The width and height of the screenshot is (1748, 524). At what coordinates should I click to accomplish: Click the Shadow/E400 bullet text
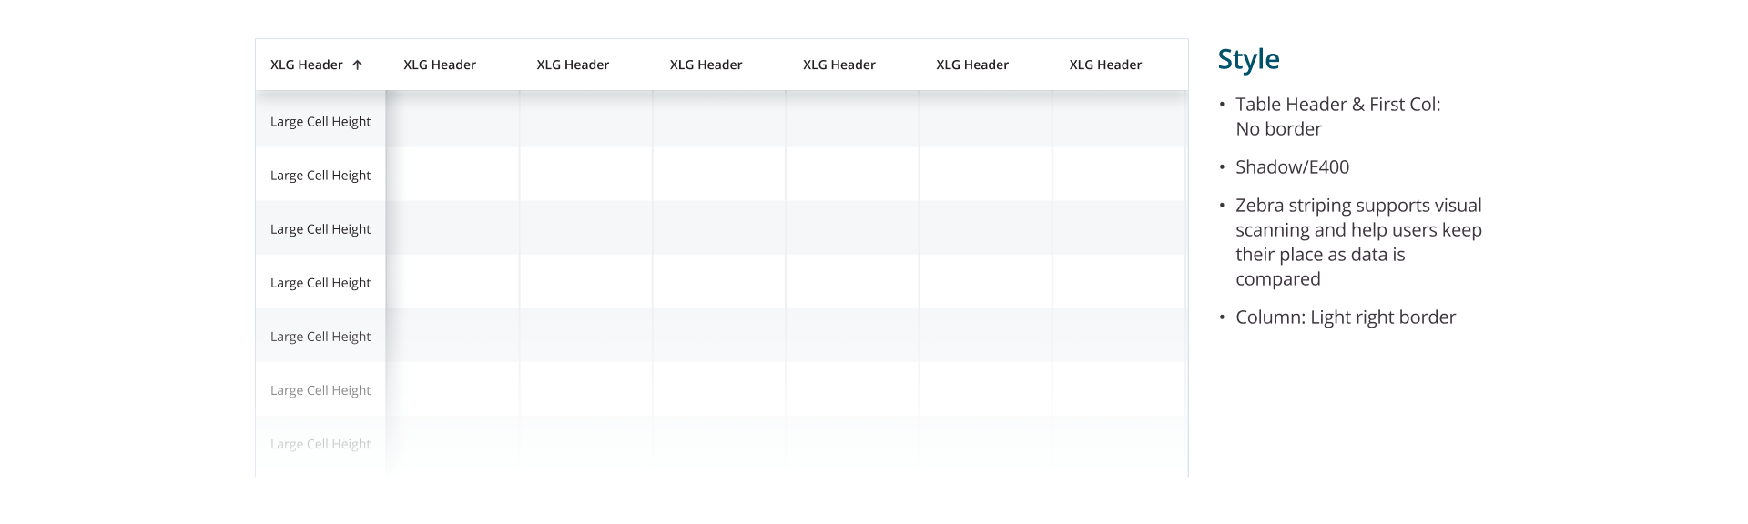pyautogui.click(x=1292, y=167)
